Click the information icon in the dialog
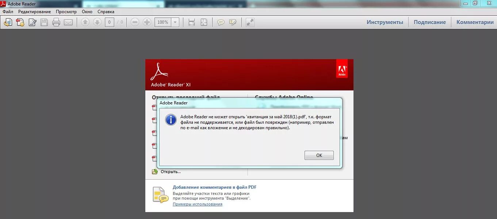Image resolution: width=497 pixels, height=219 pixels. coord(171,119)
